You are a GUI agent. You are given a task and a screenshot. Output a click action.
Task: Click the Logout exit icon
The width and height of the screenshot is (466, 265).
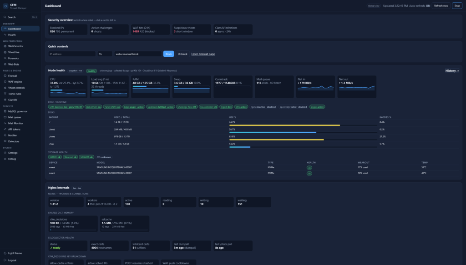[x=5, y=260]
